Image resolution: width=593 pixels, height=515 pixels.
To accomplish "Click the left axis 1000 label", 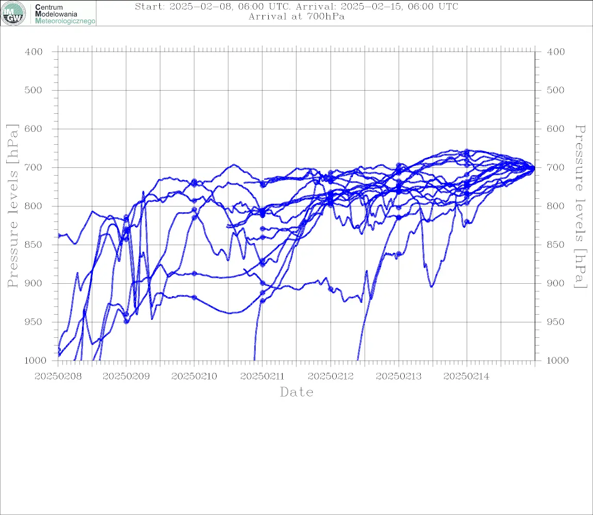I will (x=36, y=360).
